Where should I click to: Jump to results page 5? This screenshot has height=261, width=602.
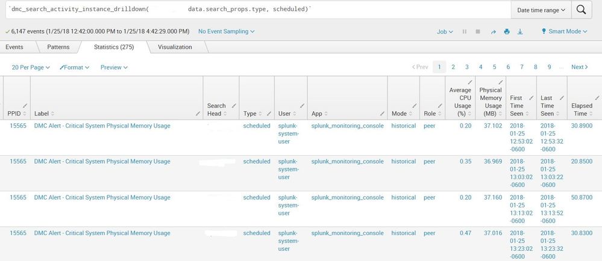click(494, 67)
